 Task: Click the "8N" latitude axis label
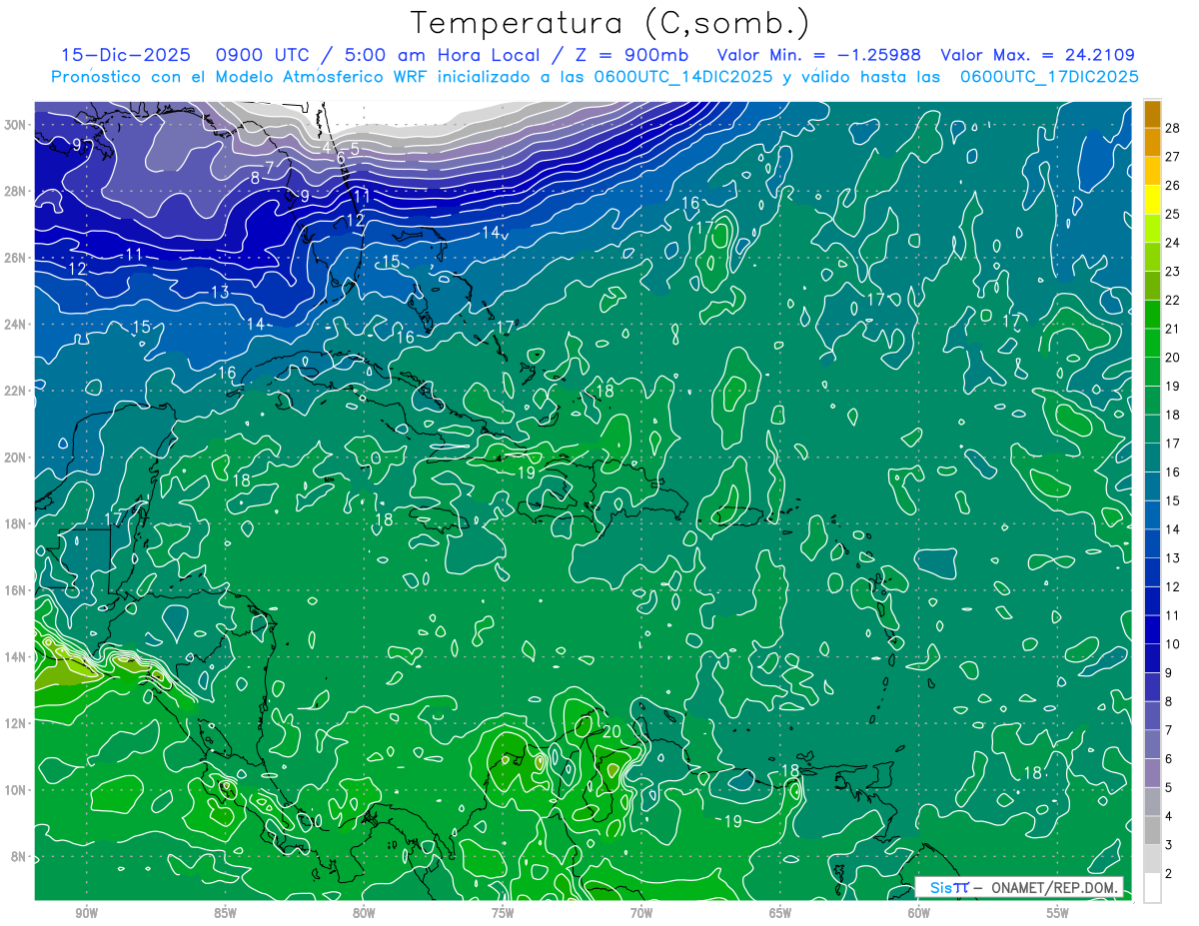(x=19, y=856)
